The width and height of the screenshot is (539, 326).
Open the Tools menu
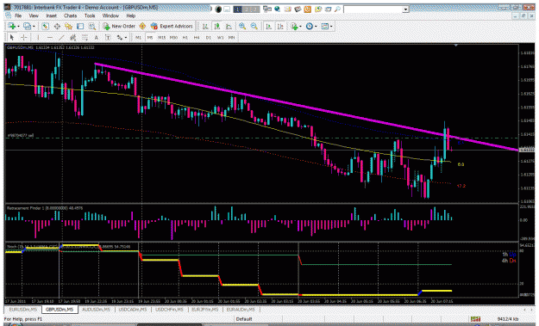(90, 15)
